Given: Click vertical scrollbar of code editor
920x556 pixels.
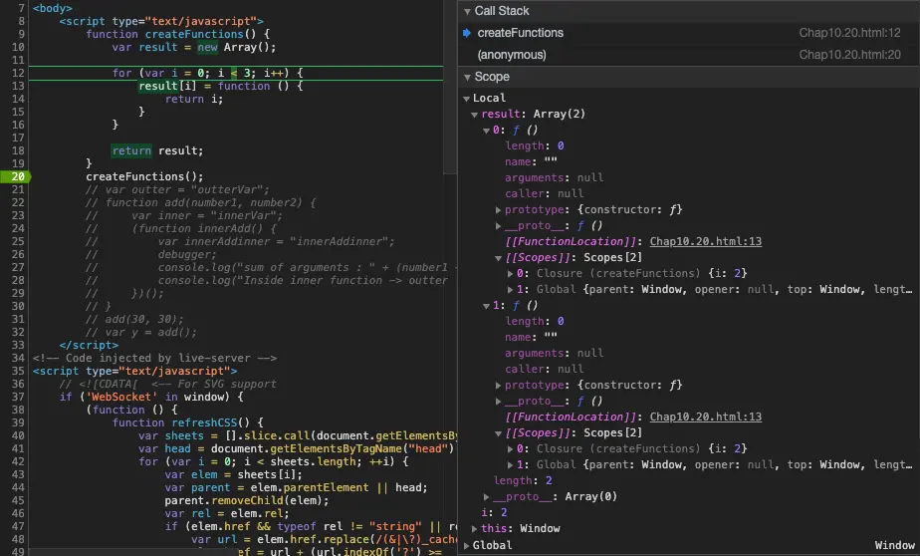Looking at the screenshot, I should tap(450, 87).
